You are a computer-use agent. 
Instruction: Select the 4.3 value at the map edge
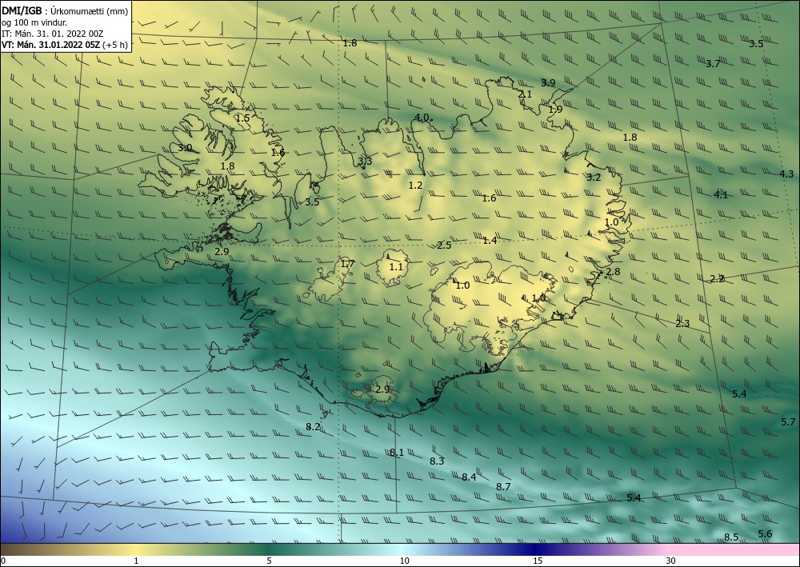786,174
